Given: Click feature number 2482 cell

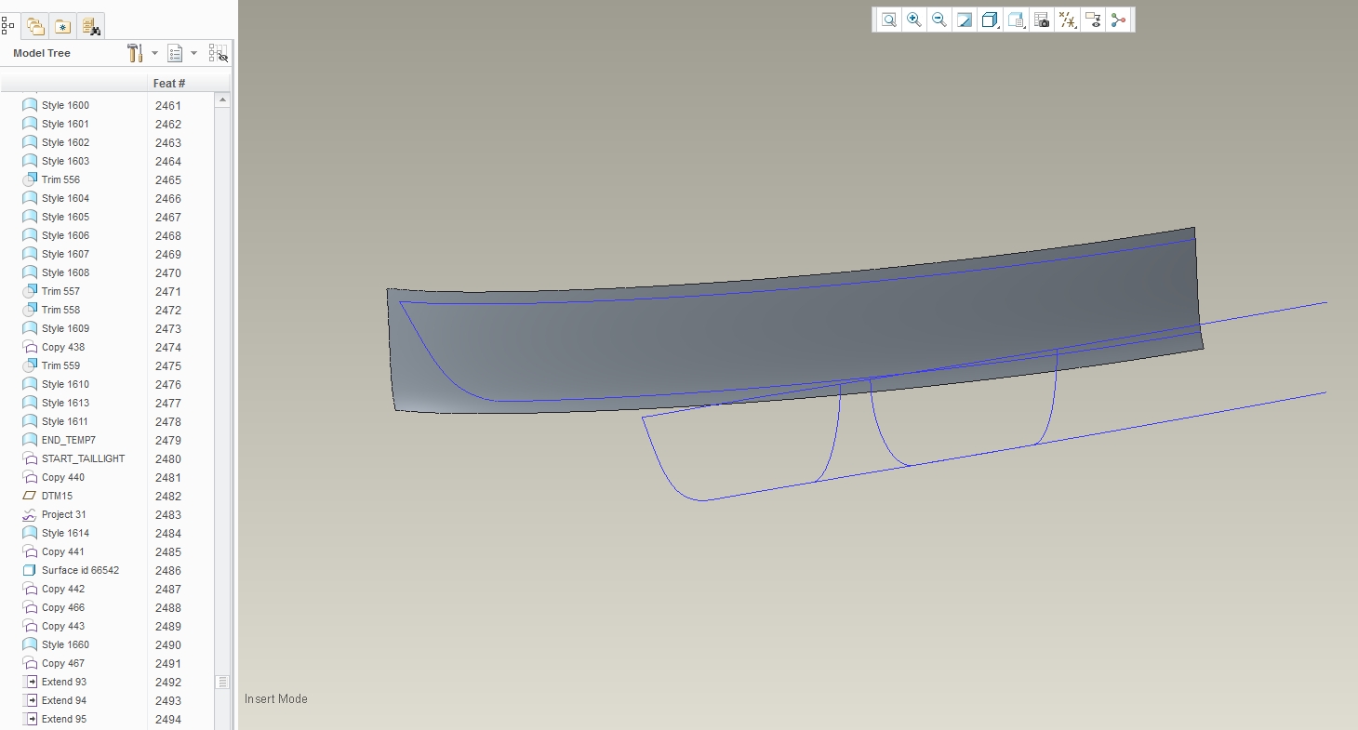Looking at the screenshot, I should (168, 496).
